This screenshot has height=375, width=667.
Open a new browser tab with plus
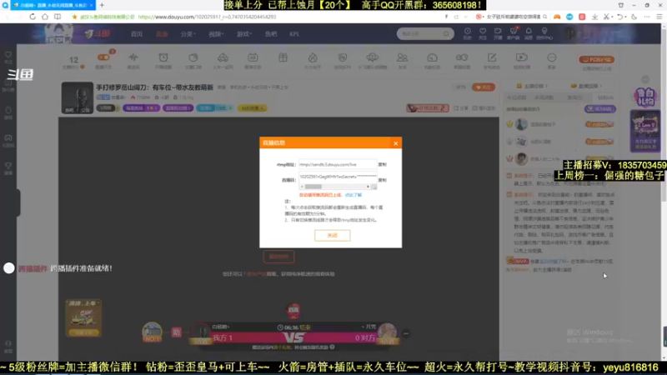(x=102, y=5)
